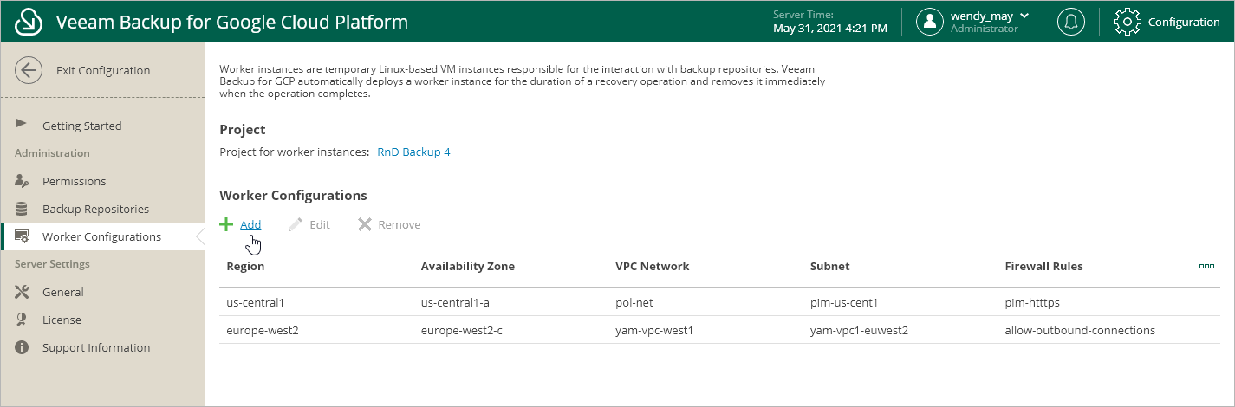
Task: Click the Remove X icon
Action: [365, 224]
